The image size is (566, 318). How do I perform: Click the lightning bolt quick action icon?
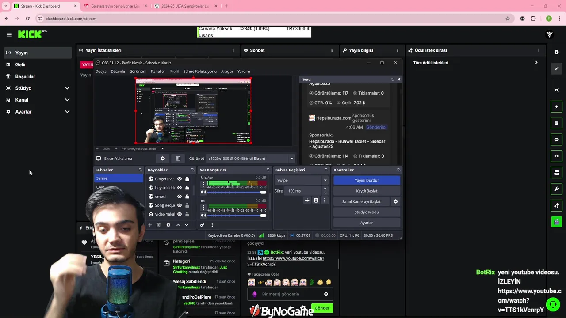(x=556, y=106)
